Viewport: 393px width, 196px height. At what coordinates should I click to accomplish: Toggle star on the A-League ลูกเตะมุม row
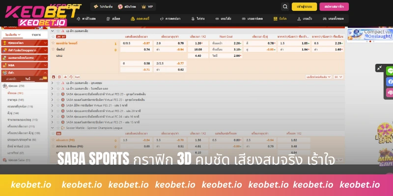tap(58, 83)
